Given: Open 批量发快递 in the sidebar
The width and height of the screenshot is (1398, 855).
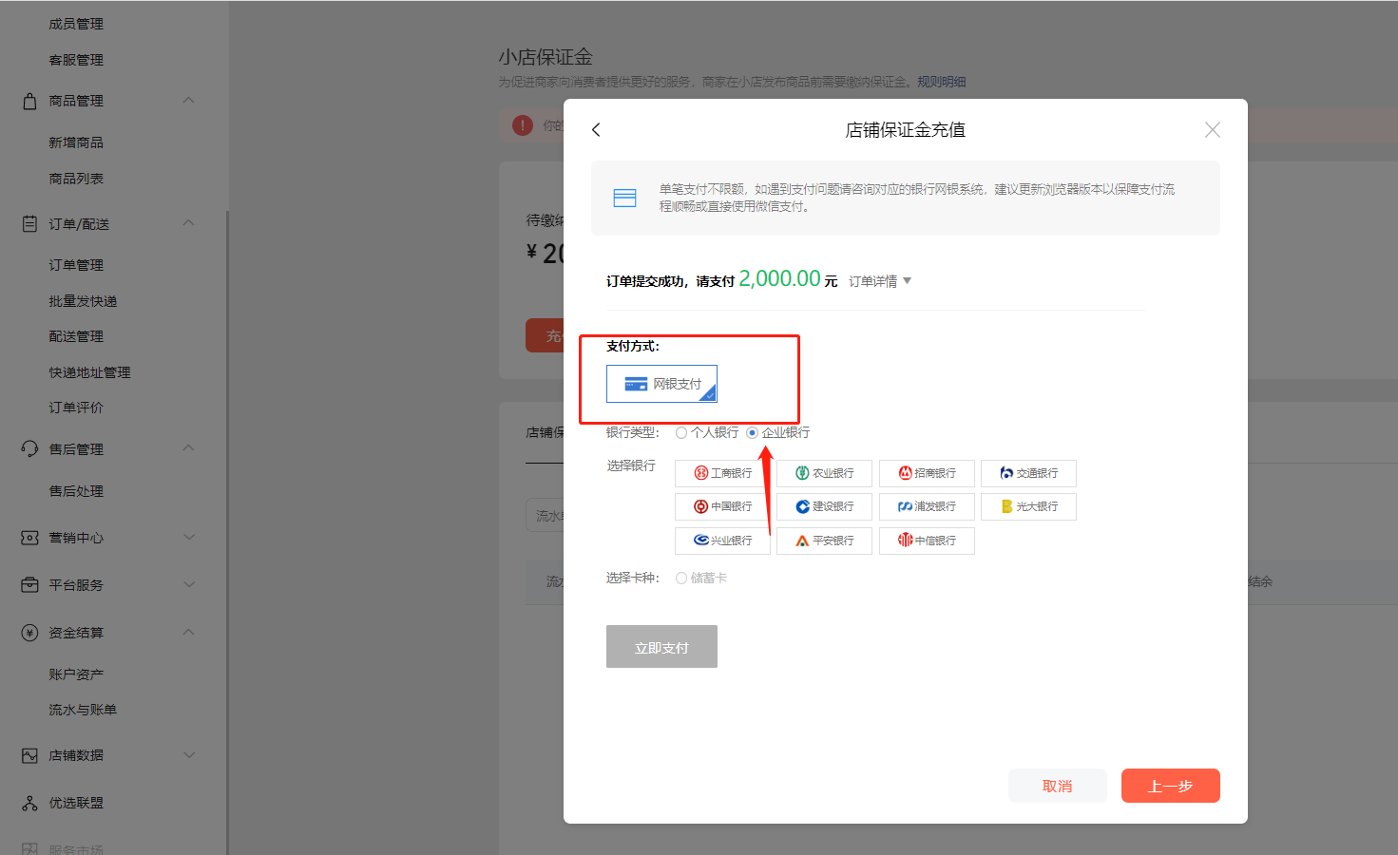Looking at the screenshot, I should (83, 301).
